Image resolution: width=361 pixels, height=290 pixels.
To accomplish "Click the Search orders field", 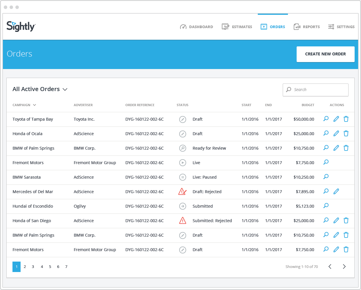I will click(x=315, y=90).
